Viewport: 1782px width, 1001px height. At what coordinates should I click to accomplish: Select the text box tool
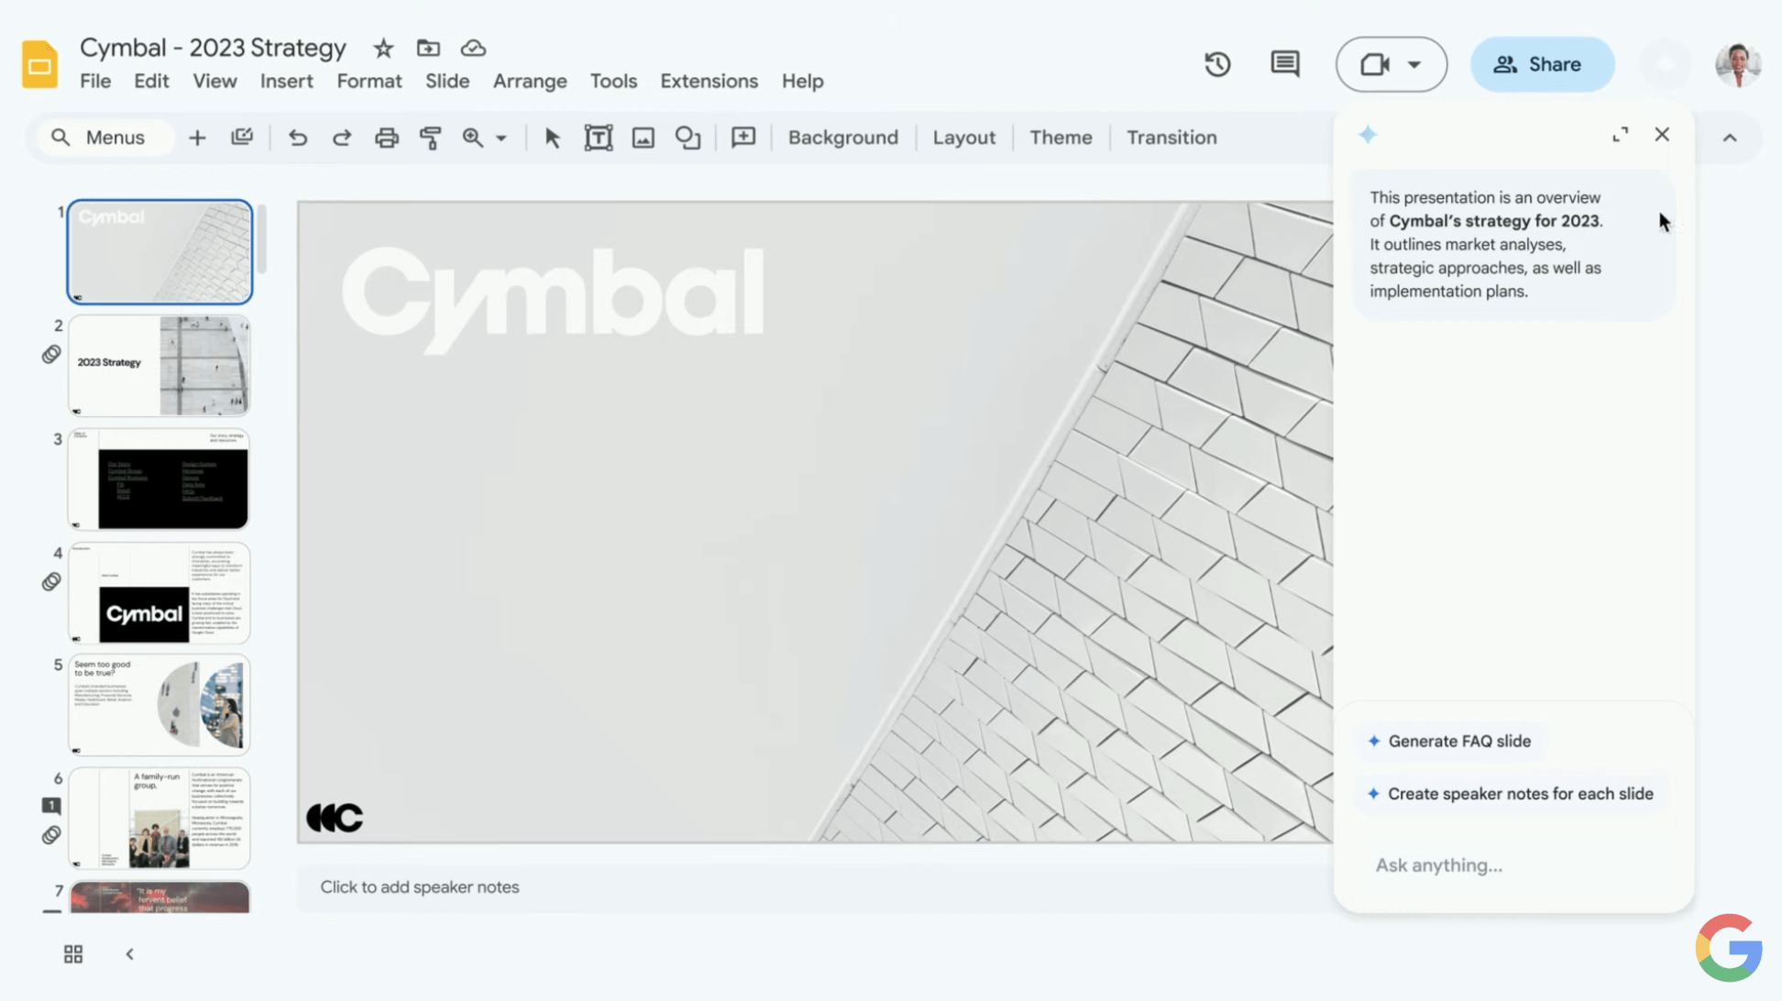click(598, 137)
